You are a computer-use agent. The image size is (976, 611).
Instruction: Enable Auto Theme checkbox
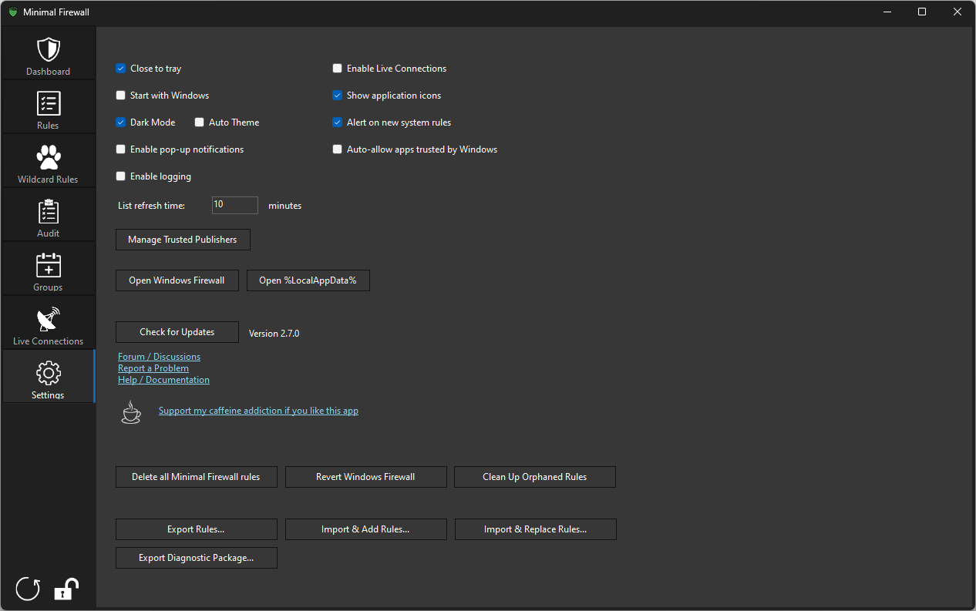coord(200,123)
